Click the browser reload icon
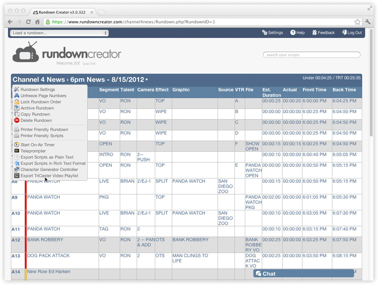The width and height of the screenshot is (378, 285). click(28, 22)
